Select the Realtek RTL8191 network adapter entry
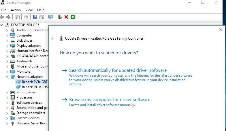This screenshot has height=131, width=226. pyautogui.click(x=35, y=87)
